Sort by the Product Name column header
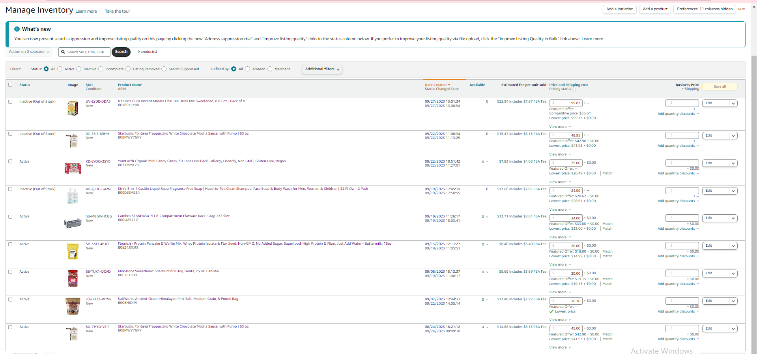The image size is (757, 354). coord(130,85)
